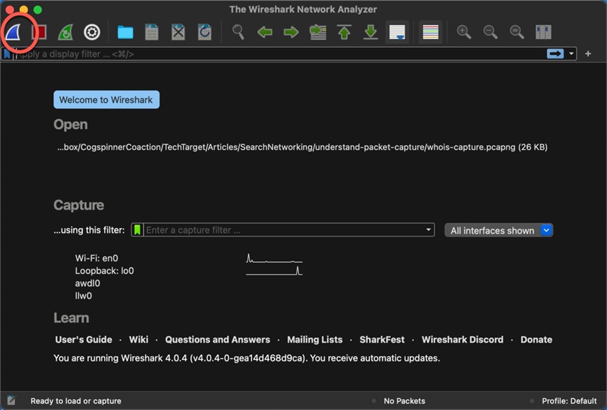Go to the first packet

point(344,32)
